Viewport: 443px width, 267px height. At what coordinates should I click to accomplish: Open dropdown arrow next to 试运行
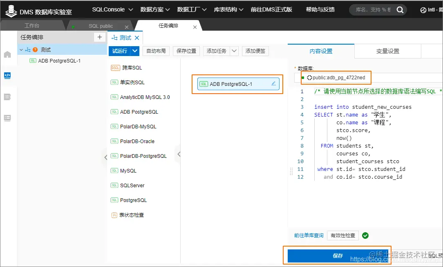(x=135, y=51)
